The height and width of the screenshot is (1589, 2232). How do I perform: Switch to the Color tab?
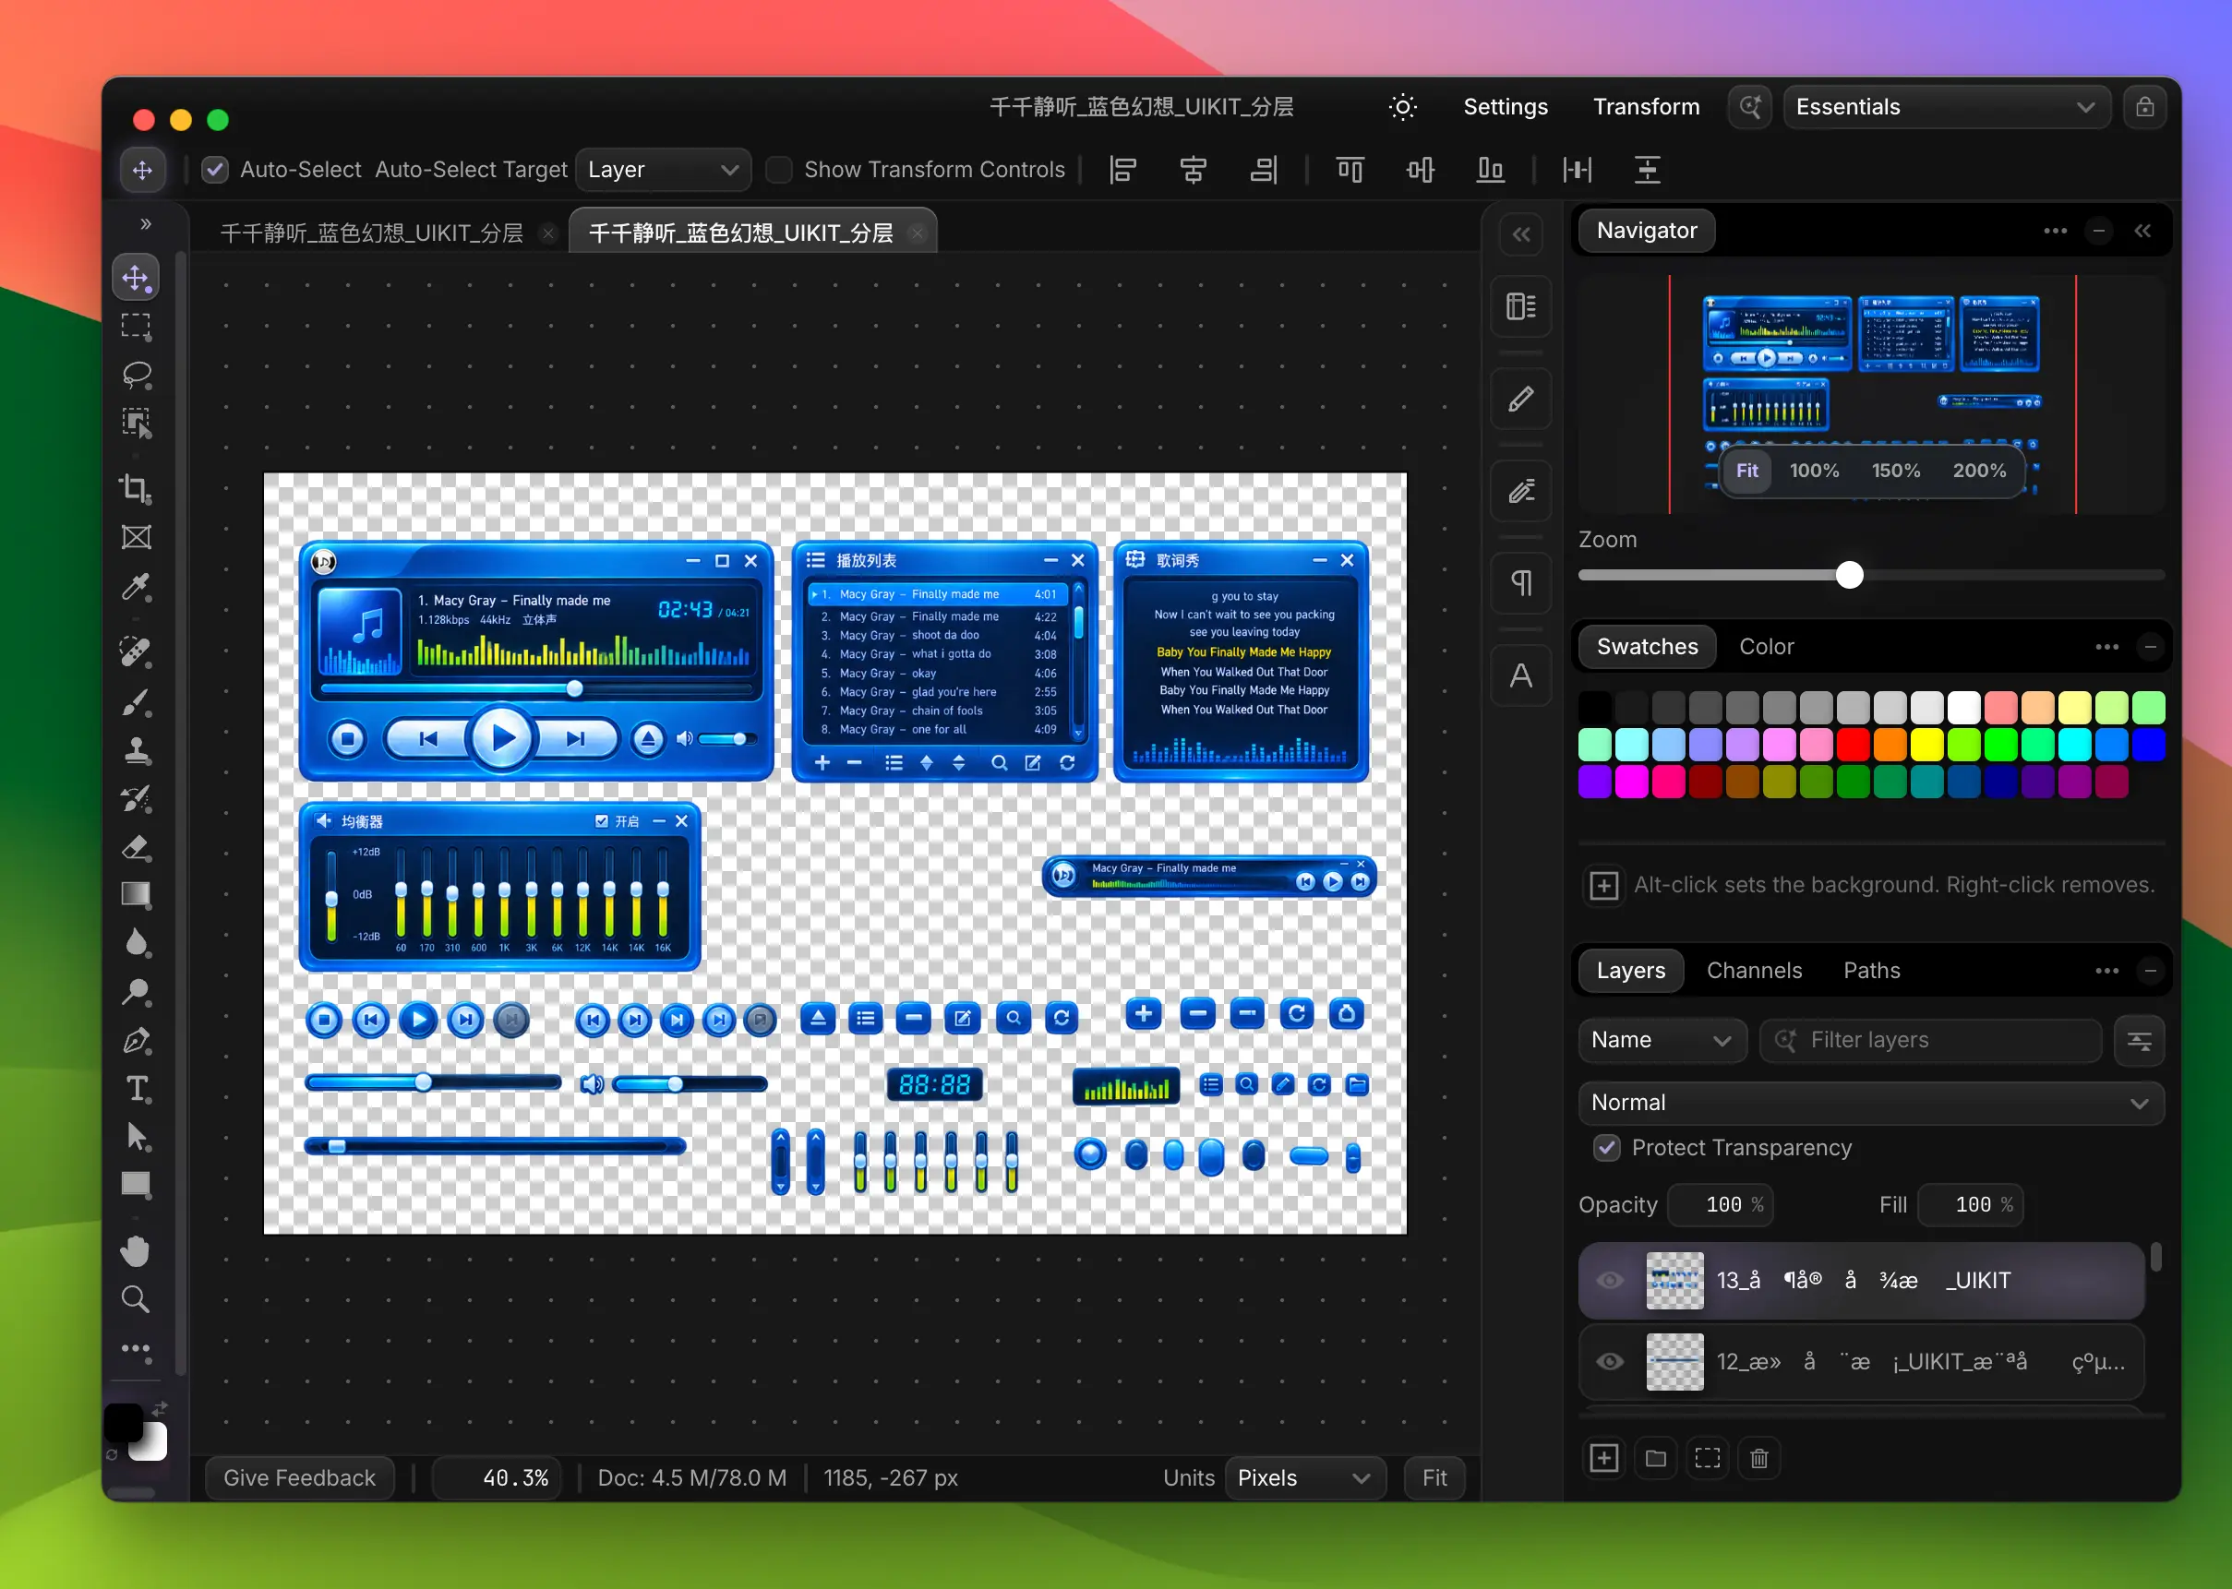(1765, 646)
